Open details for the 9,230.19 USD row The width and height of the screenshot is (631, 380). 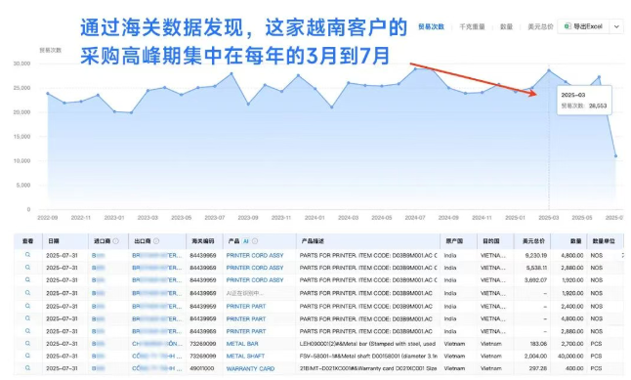(27, 255)
